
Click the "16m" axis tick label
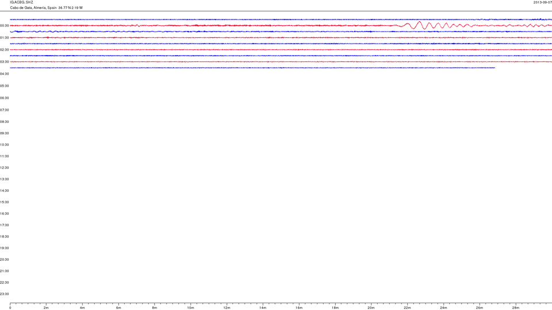pyautogui.click(x=299, y=308)
